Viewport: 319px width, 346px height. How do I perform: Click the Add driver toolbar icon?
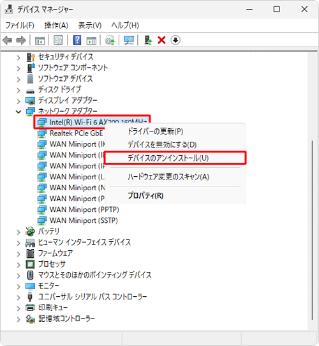click(x=148, y=40)
